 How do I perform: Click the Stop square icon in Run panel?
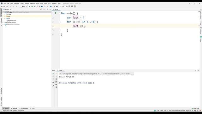pyautogui.click(x=53, y=76)
